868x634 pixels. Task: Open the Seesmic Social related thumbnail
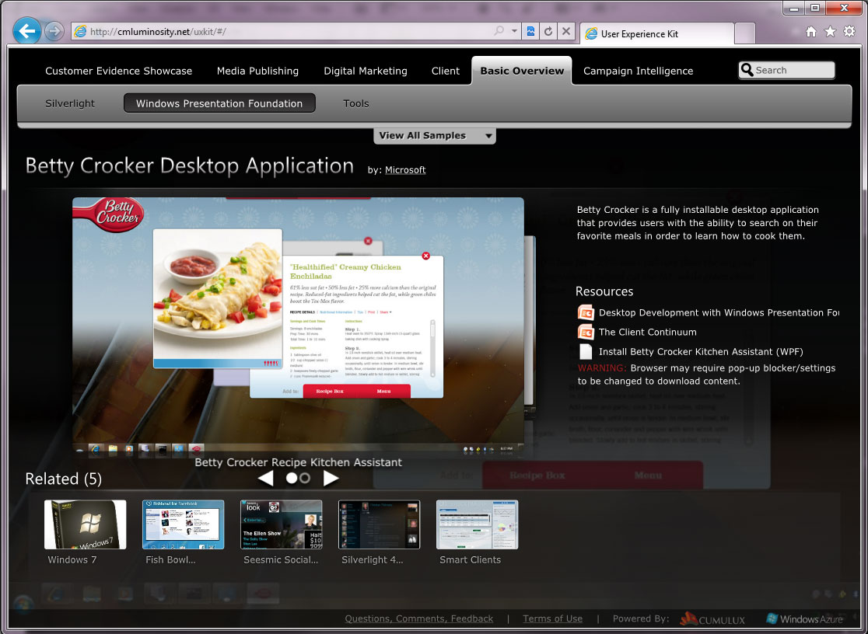click(x=282, y=524)
